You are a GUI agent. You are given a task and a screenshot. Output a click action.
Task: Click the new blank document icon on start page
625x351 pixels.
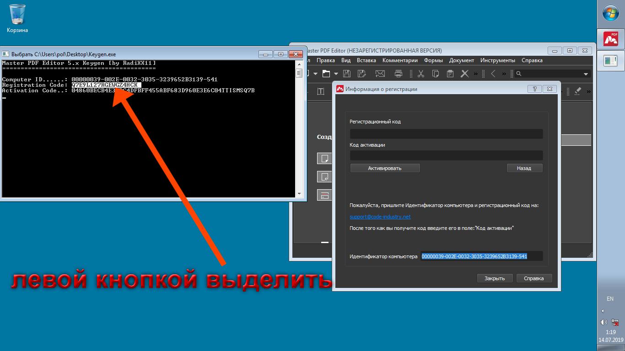pos(324,159)
